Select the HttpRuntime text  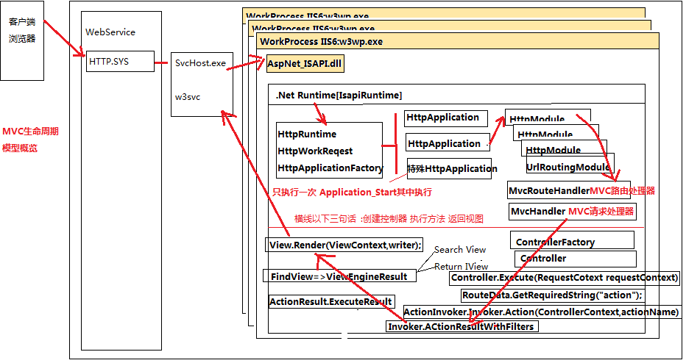(307, 134)
